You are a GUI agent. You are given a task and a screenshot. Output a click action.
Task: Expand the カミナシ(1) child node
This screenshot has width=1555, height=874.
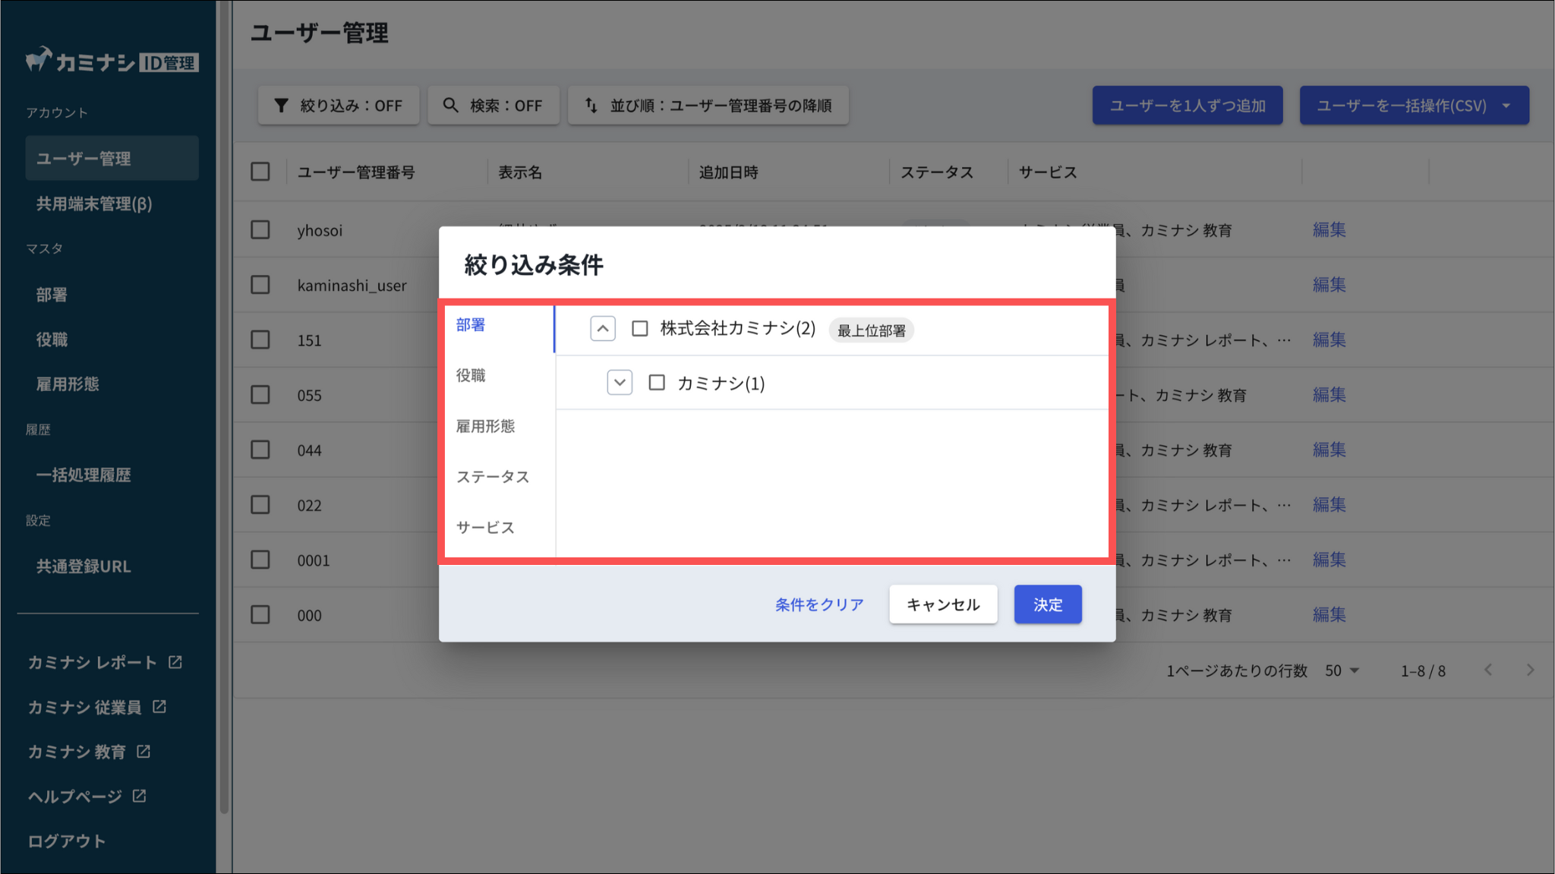(x=620, y=383)
